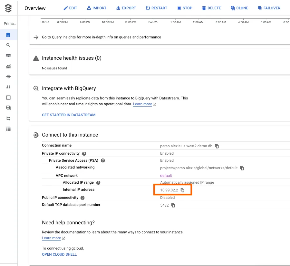Image resolution: width=290 pixels, height=266 pixels.
Task: Click the Connect to this instance icon
Action: [x=36, y=135]
